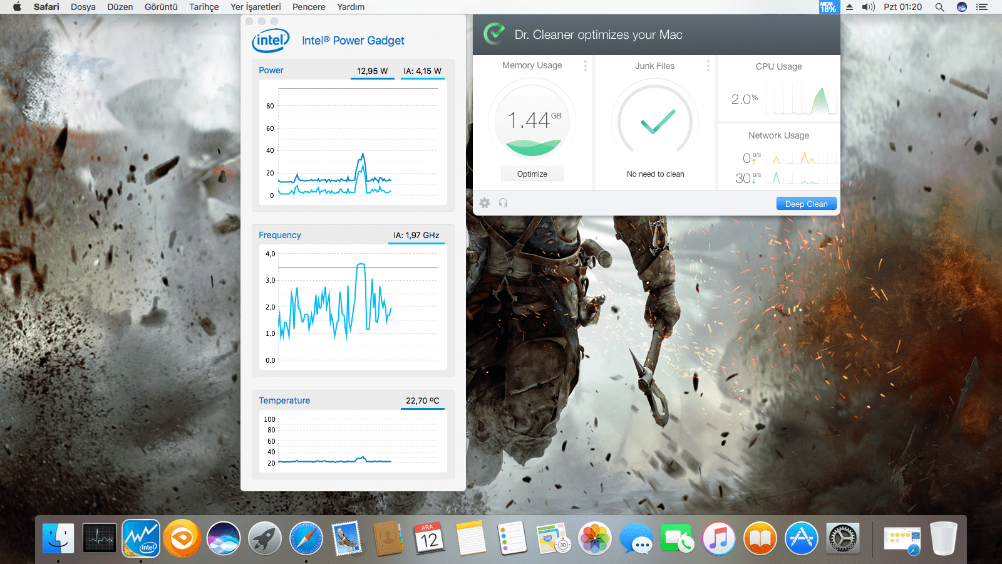Open the Safari application menu
This screenshot has width=1002, height=564.
(46, 7)
